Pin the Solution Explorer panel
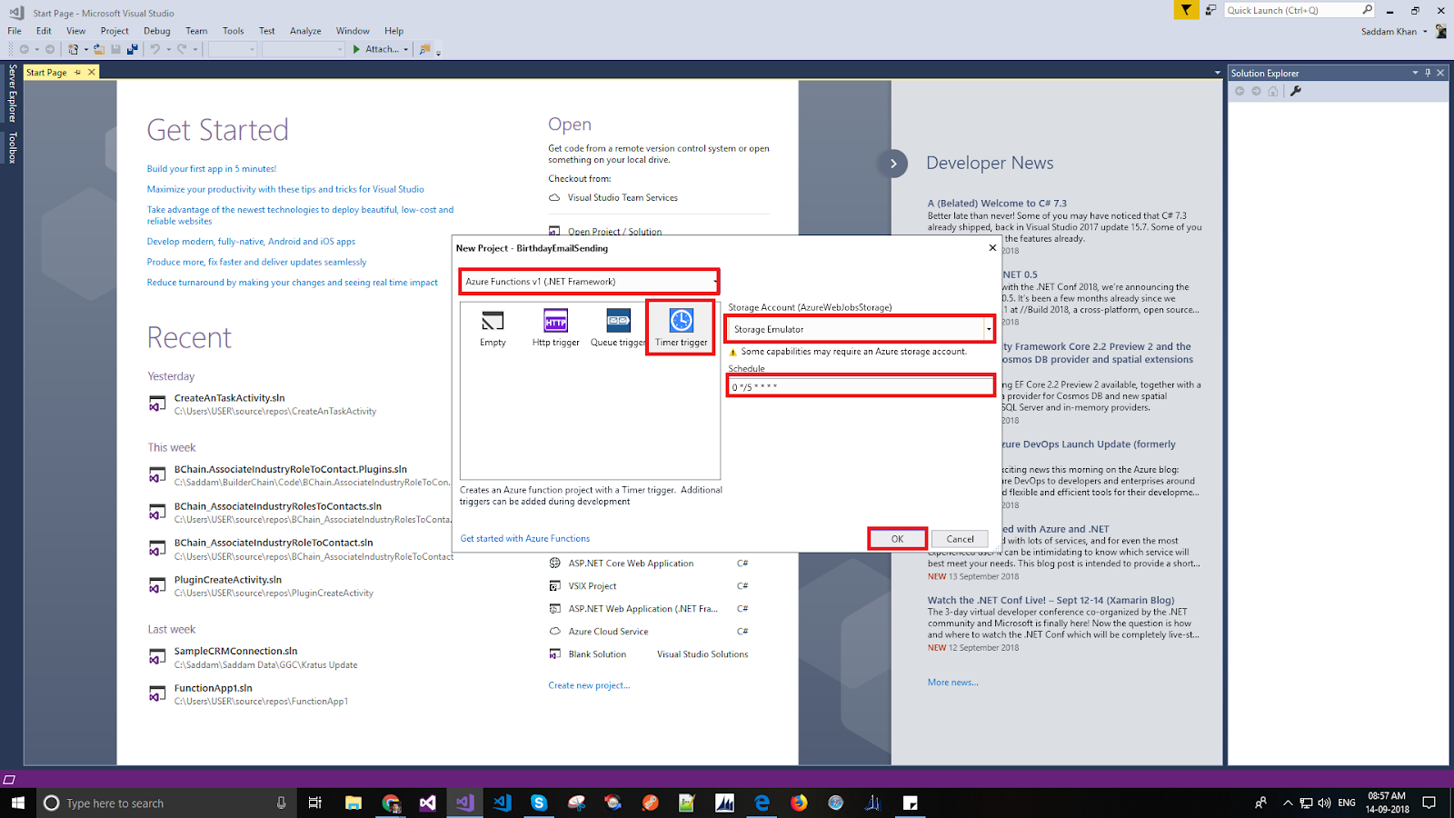The width and height of the screenshot is (1454, 818). (x=1428, y=73)
